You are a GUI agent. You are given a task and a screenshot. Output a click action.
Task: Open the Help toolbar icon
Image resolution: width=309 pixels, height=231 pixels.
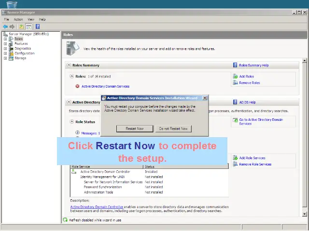point(38,26)
